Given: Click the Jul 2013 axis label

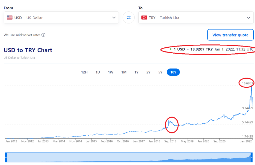Looking at the screenshot, I should point(43,141).
